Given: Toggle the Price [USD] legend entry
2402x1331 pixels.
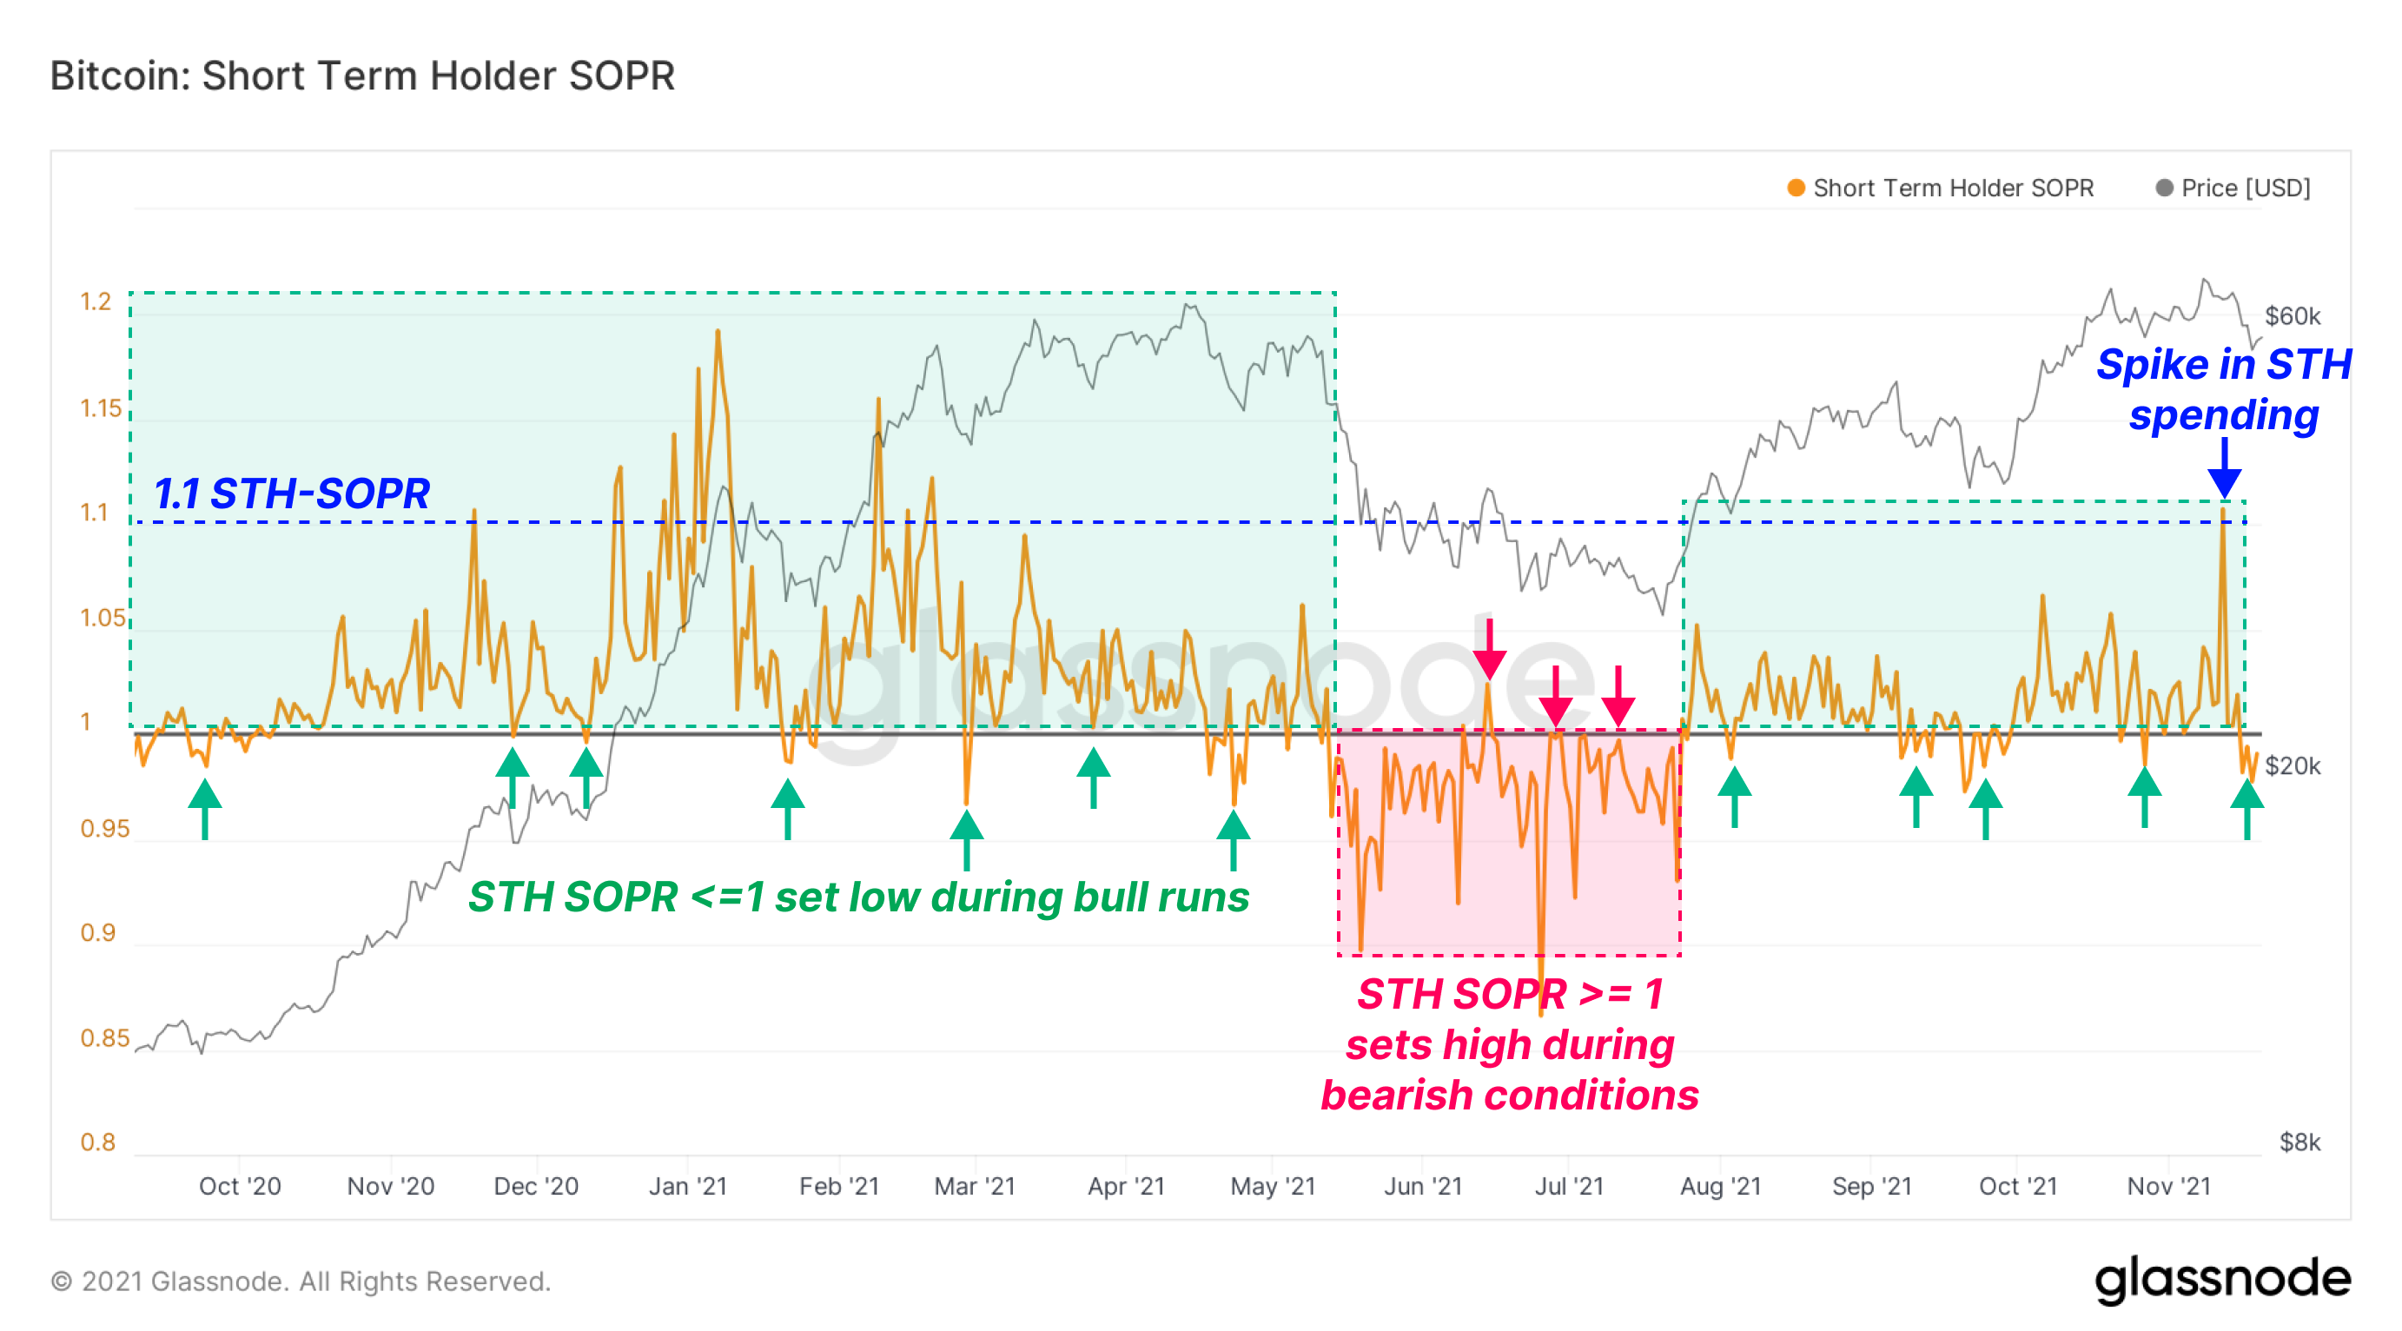Looking at the screenshot, I should click(x=2245, y=189).
